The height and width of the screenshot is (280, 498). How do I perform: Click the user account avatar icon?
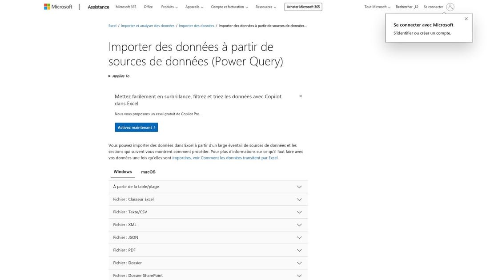click(x=450, y=7)
